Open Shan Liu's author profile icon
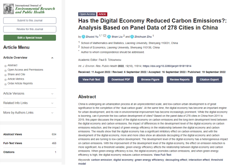 (x=109, y=36)
